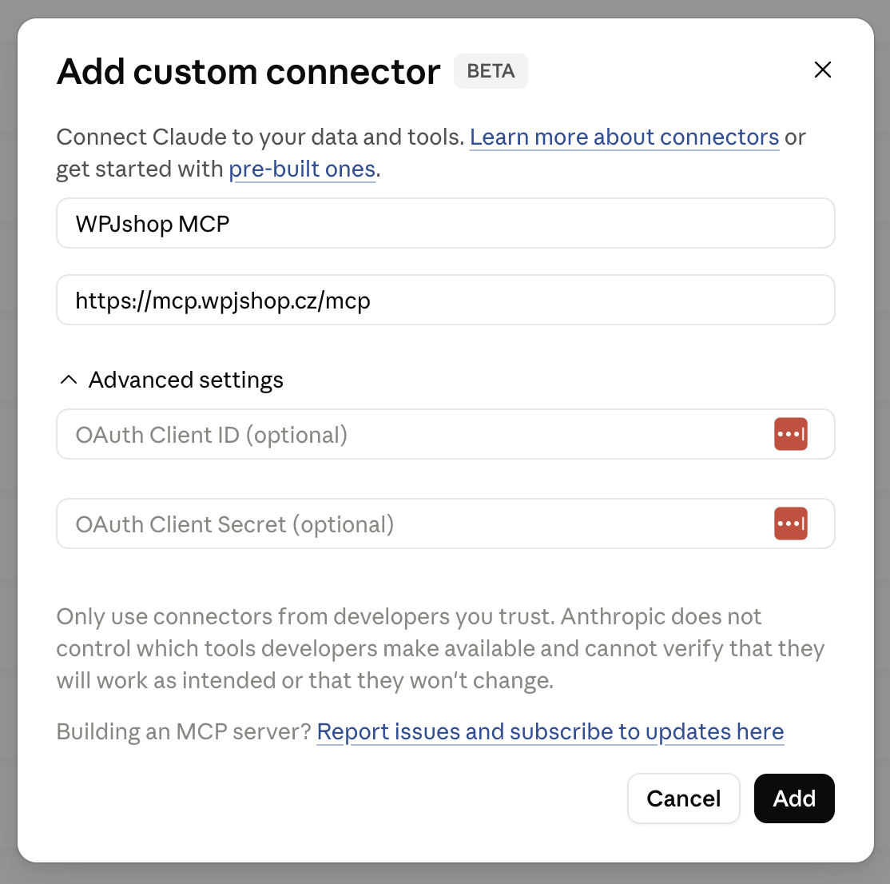
Task: Open Learn more about connectors link
Action: (625, 137)
